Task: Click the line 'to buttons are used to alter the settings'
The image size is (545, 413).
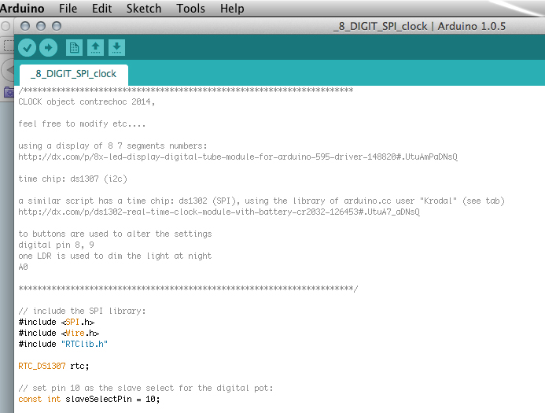Action: click(115, 234)
